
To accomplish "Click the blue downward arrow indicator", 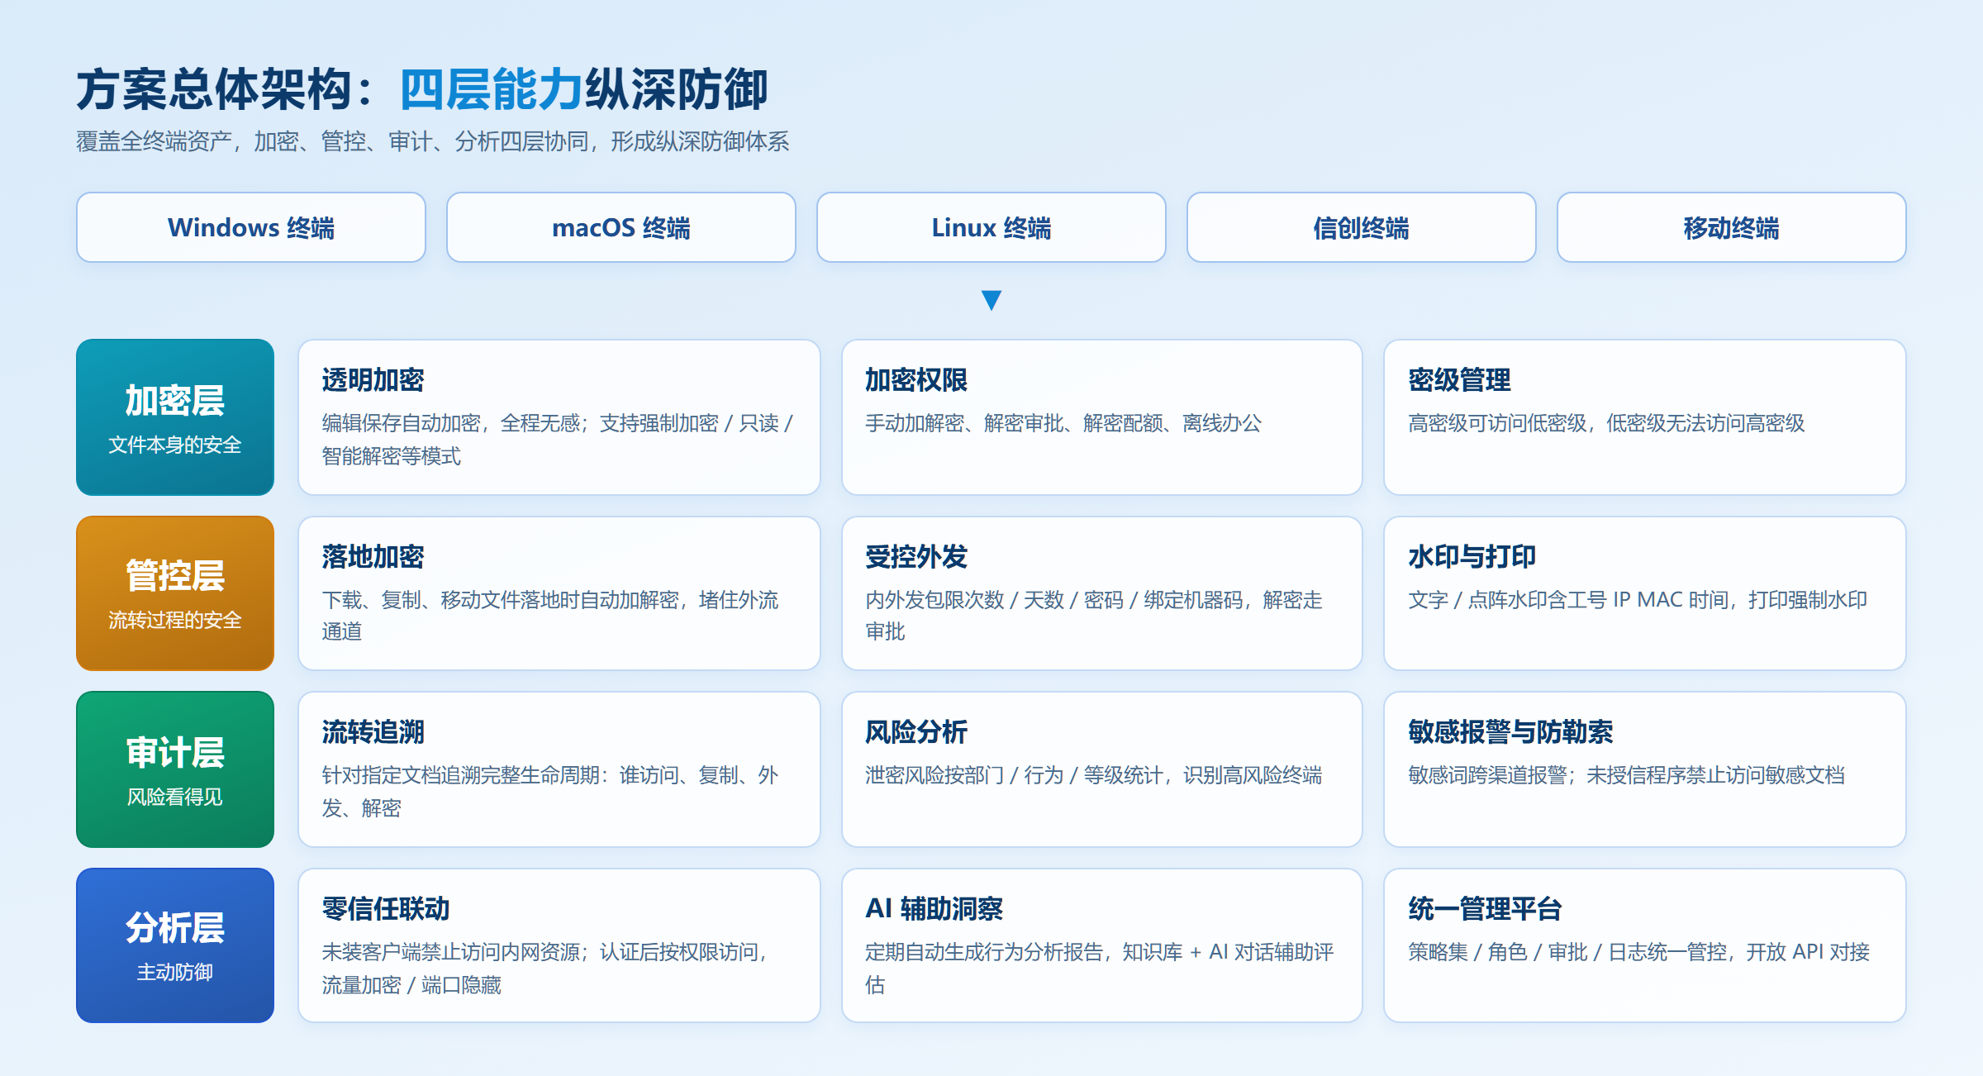I will (x=991, y=300).
